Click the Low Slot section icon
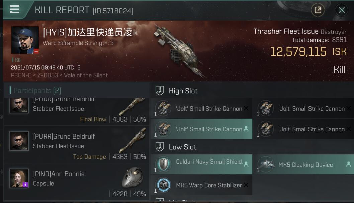The image size is (354, 203). click(x=160, y=147)
